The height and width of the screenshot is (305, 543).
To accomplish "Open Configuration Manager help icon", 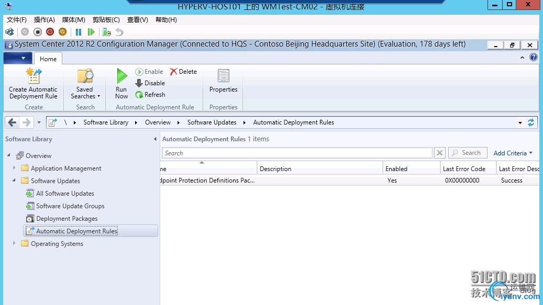I will (533, 58).
